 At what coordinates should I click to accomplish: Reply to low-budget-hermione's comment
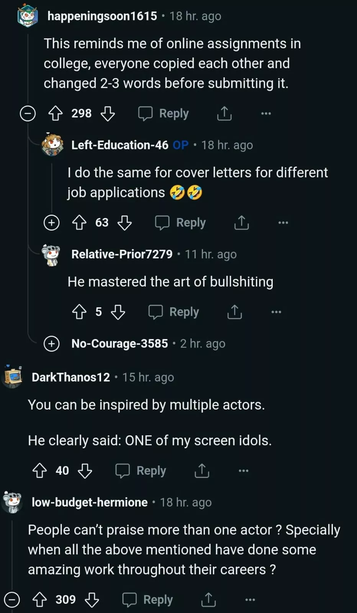147,600
